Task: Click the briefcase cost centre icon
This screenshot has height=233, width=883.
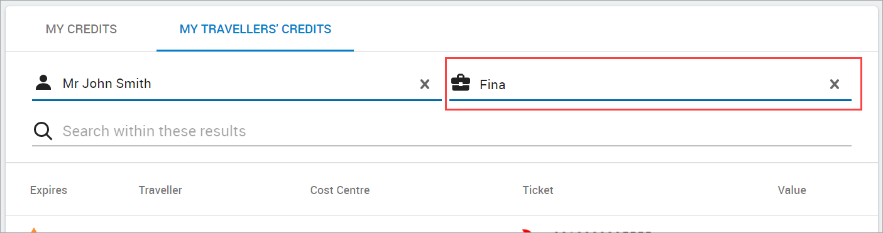Action: click(x=461, y=83)
